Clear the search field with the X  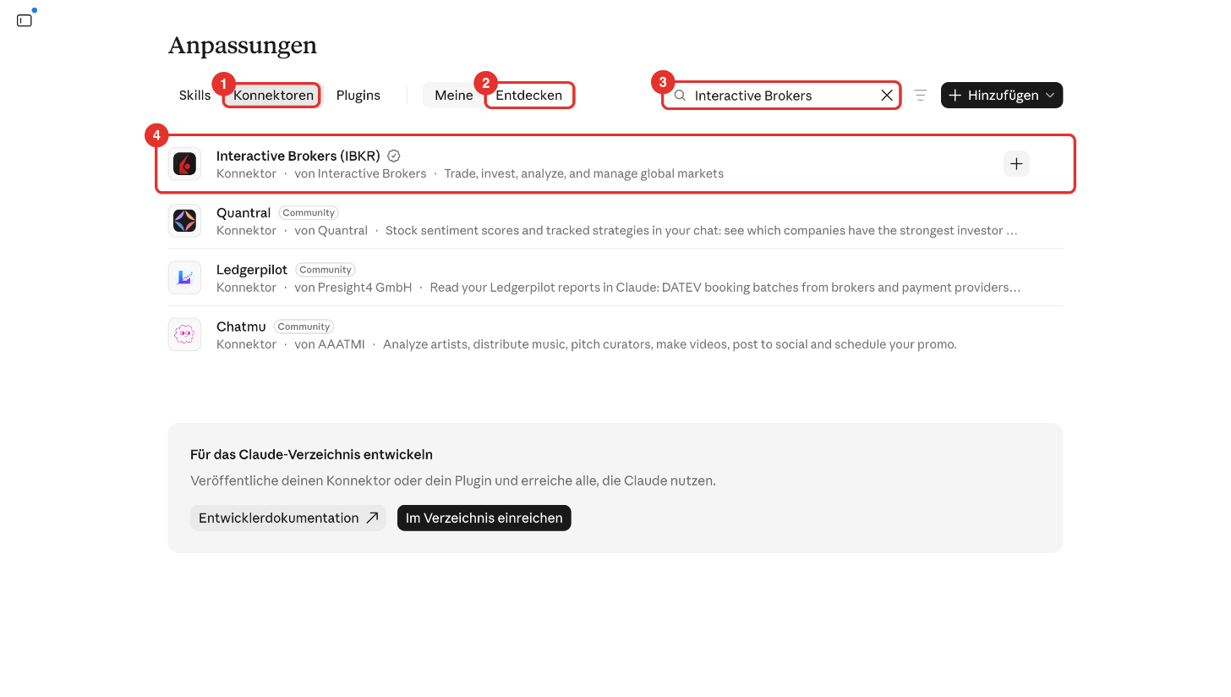click(887, 96)
